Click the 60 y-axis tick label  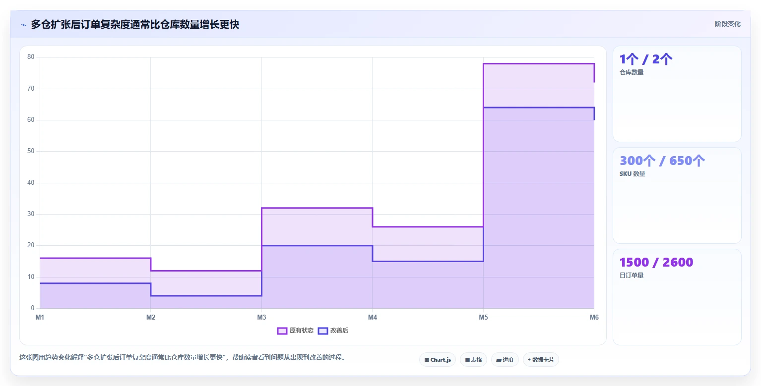tap(31, 120)
